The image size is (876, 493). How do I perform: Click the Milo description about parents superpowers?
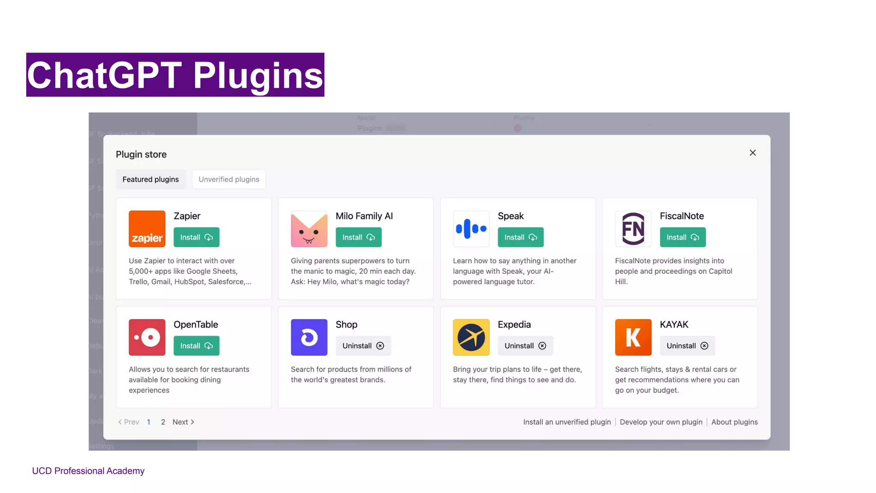click(x=353, y=271)
